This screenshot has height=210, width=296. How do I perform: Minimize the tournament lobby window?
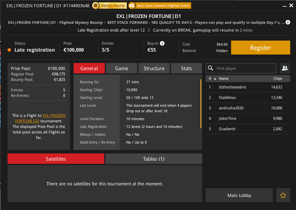[x=284, y=6]
